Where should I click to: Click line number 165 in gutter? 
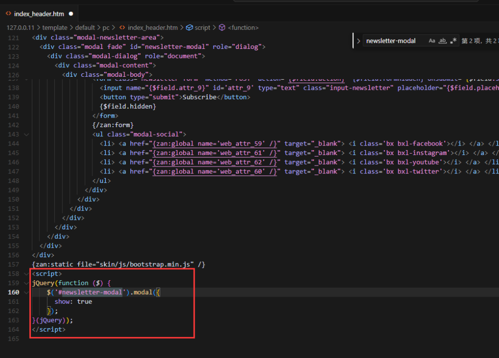[x=13, y=339]
